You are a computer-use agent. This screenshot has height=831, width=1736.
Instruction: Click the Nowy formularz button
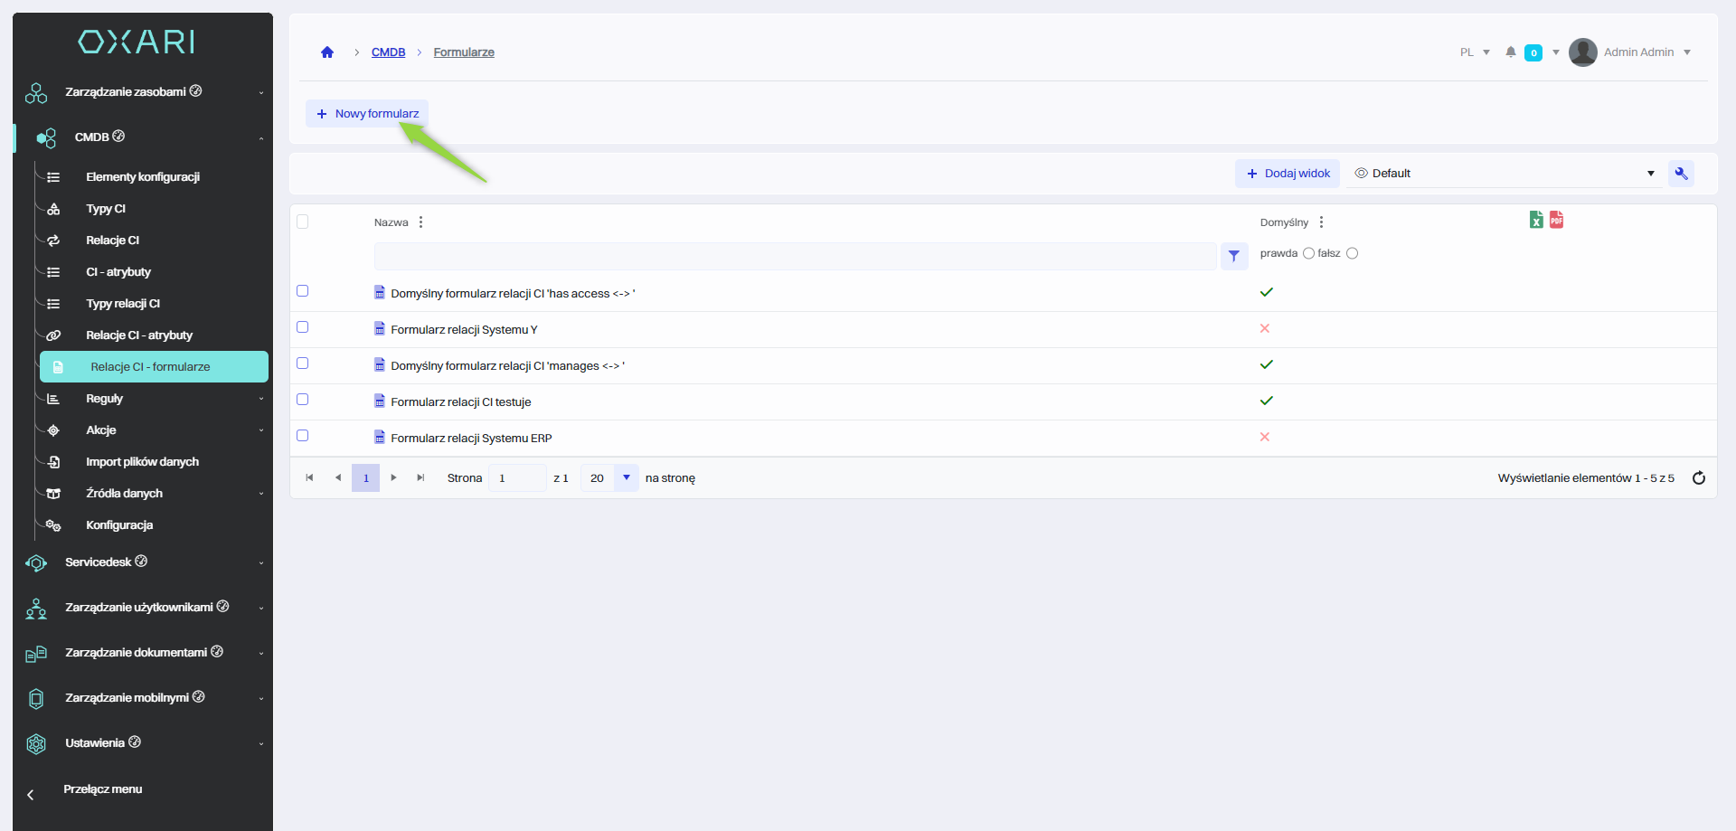tap(367, 114)
